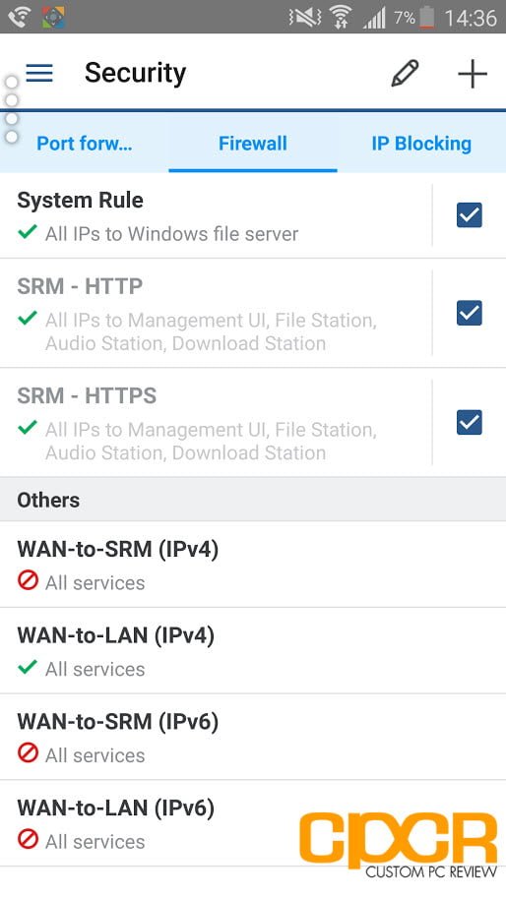Screen dimensions: 506x898
Task: Tap the colorful app notification icon
Action: [x=53, y=17]
